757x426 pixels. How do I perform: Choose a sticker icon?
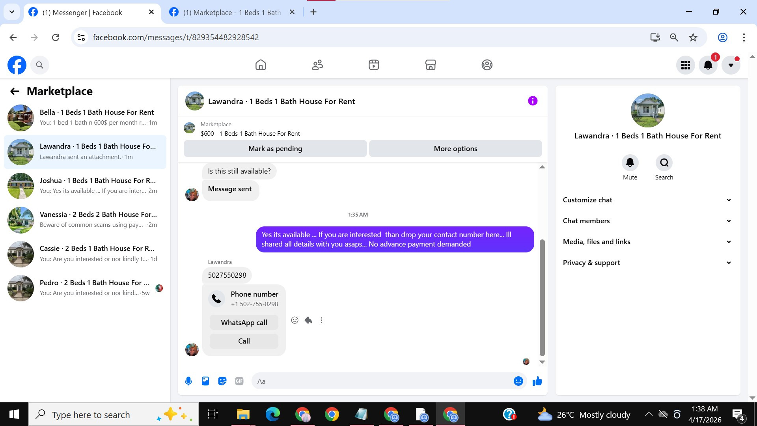pos(222,381)
